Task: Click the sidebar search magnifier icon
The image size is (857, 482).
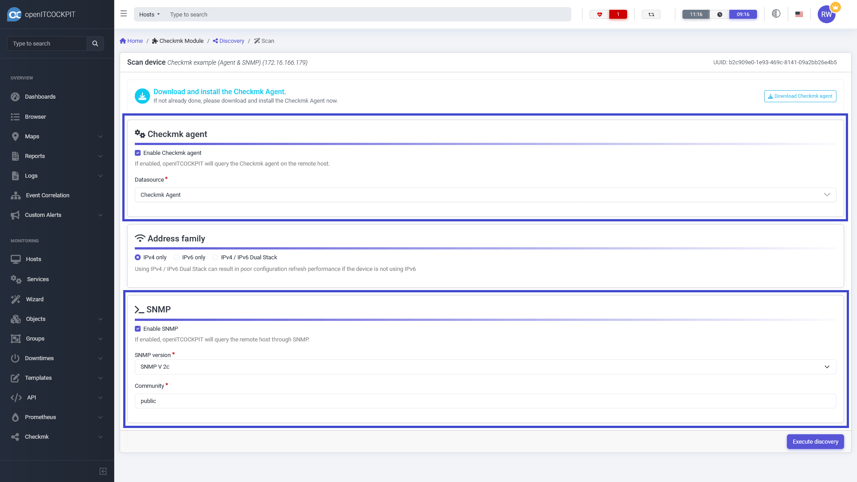Action: coord(95,43)
